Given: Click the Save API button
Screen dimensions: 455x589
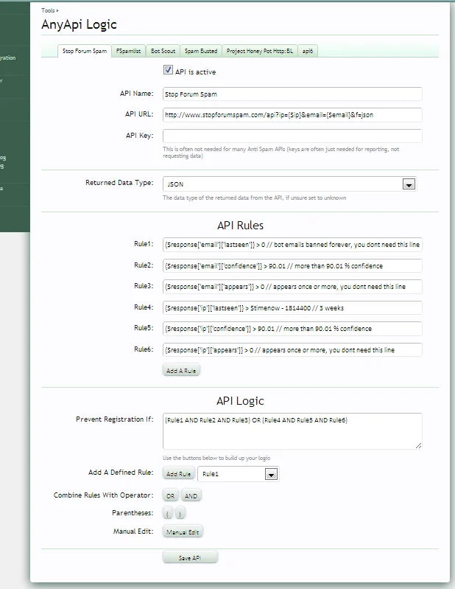Looking at the screenshot, I should [190, 558].
